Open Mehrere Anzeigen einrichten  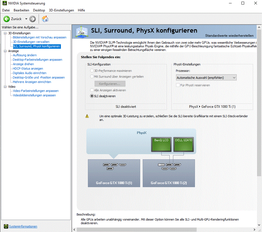(x=32, y=82)
